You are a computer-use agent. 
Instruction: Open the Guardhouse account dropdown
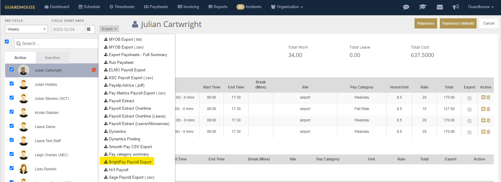(481, 7)
